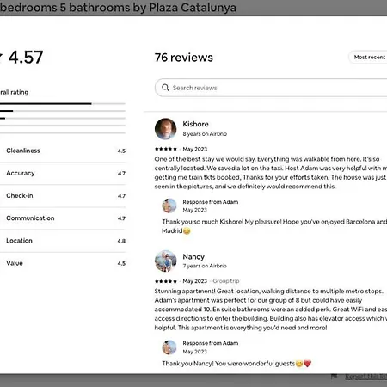Focus the Search reviews field
This screenshot has width=387, height=387.
[x=271, y=88]
